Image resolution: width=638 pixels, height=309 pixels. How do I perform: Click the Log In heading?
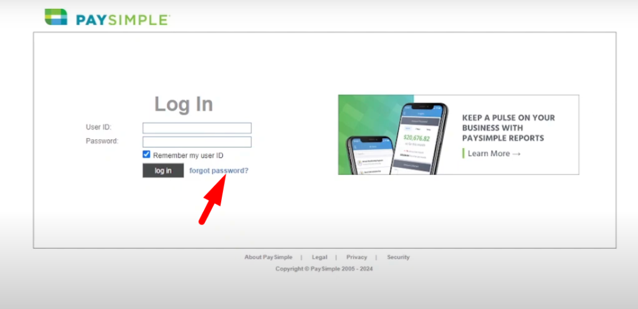point(184,104)
